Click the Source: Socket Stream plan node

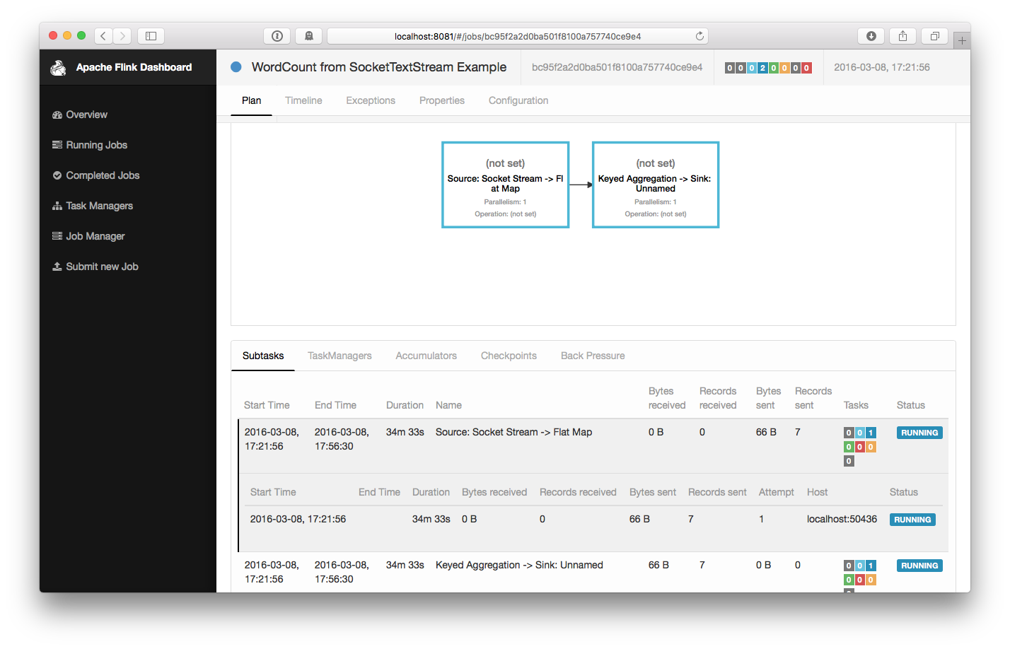[505, 185]
